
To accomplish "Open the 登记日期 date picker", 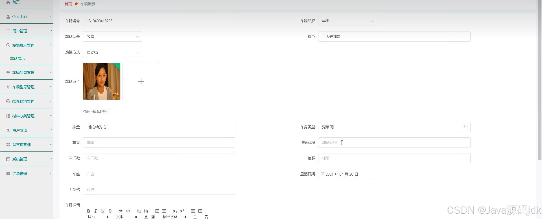I will (x=346, y=174).
